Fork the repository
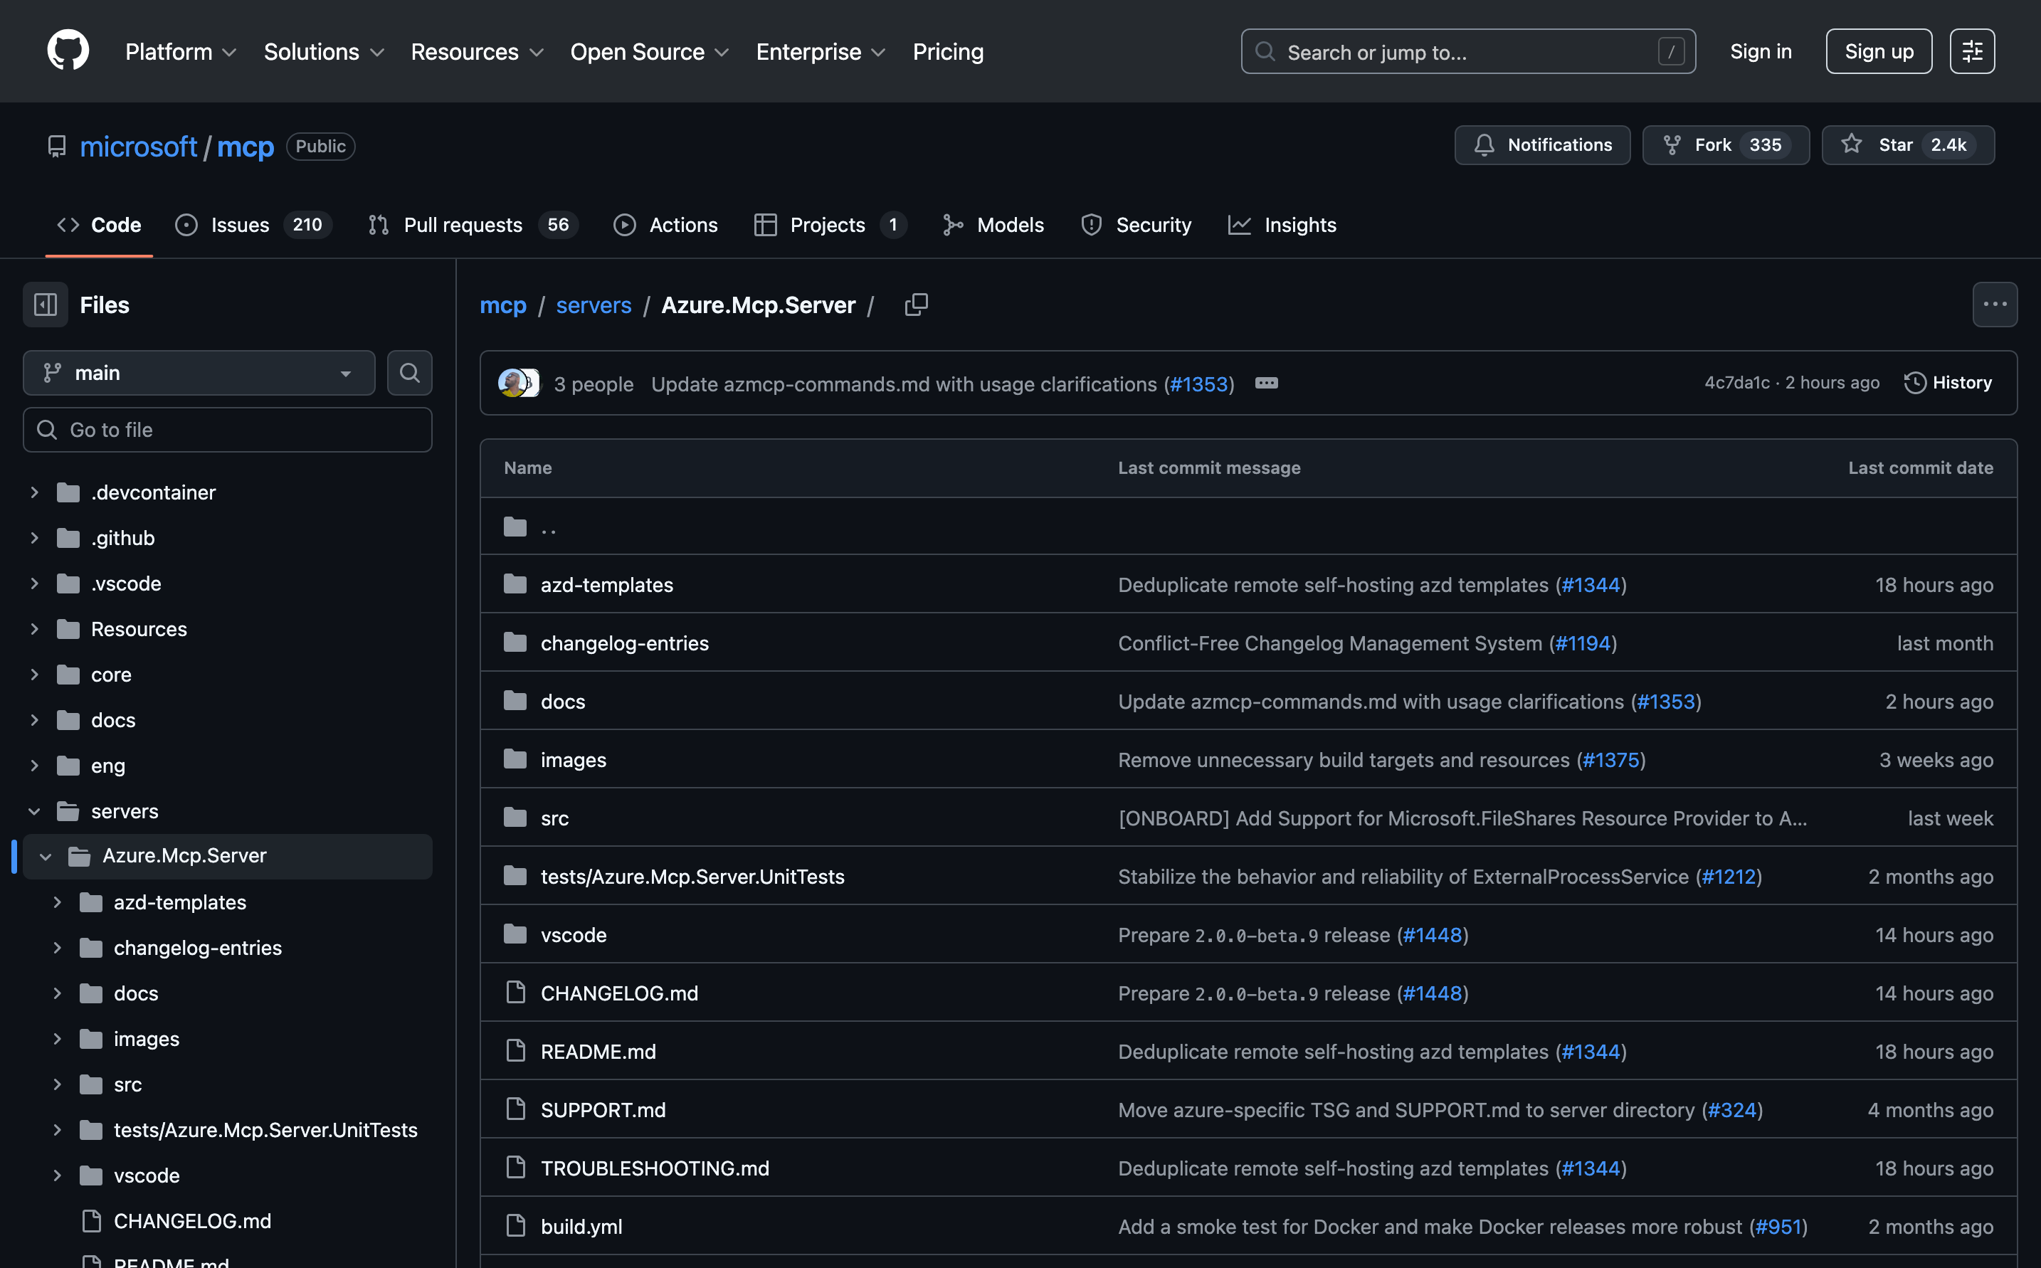The height and width of the screenshot is (1268, 2041). point(1725,145)
